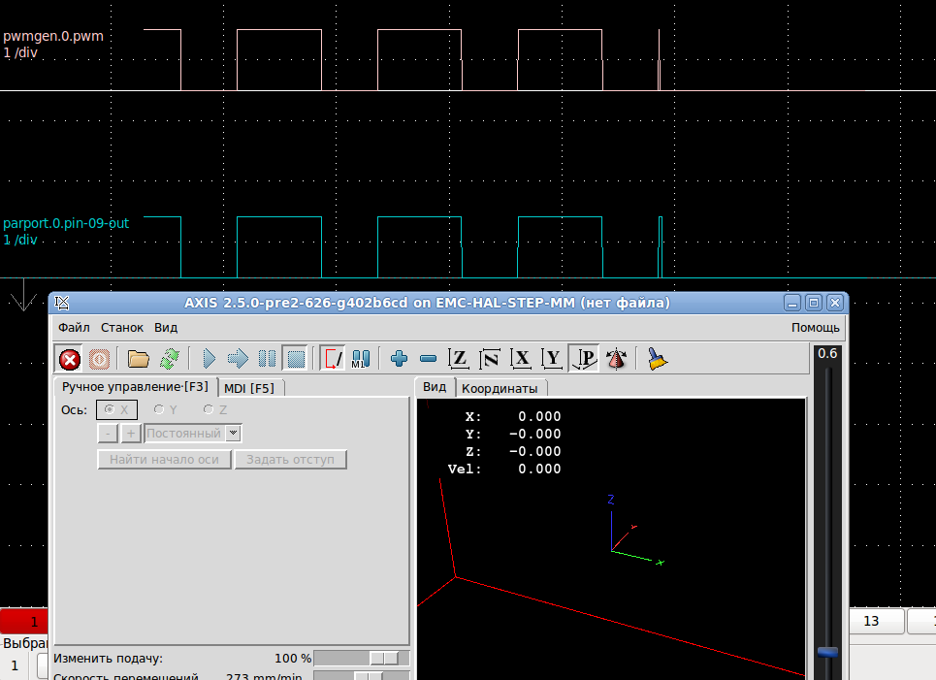Switch to the MDI [F5] tab
Screen dimensions: 936x680
[x=249, y=388]
